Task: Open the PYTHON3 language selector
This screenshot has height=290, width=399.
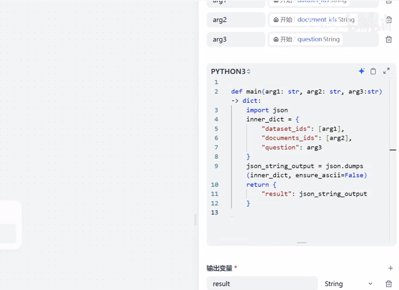Action: click(230, 71)
